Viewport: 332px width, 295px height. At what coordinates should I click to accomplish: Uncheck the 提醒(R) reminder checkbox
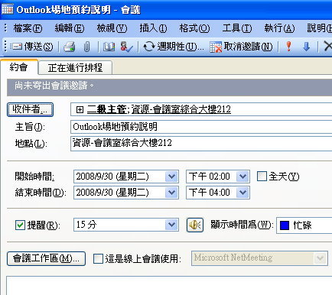coord(20,225)
